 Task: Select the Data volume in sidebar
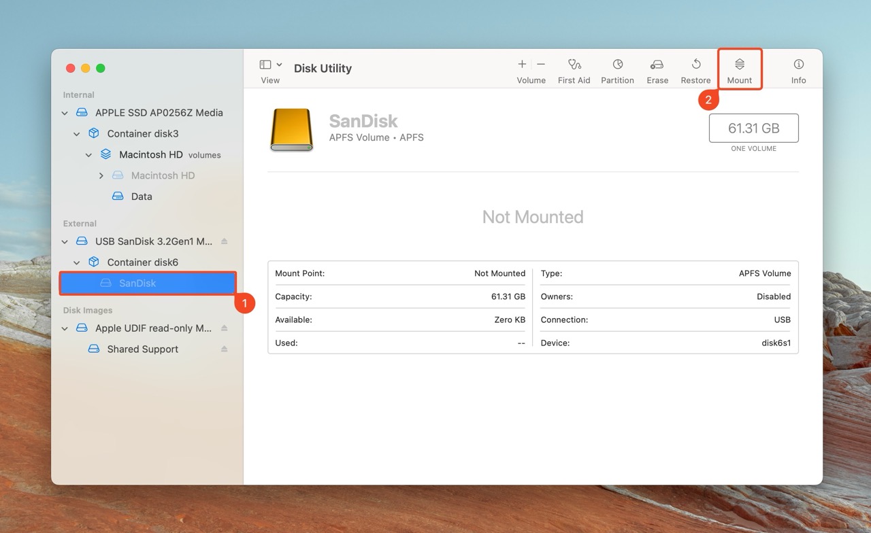(141, 196)
